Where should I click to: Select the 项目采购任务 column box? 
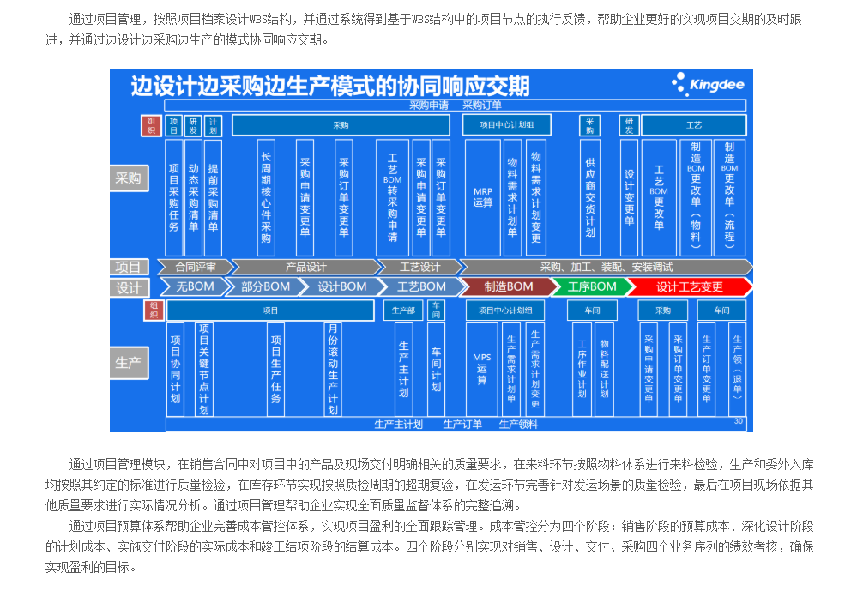pyautogui.click(x=173, y=197)
